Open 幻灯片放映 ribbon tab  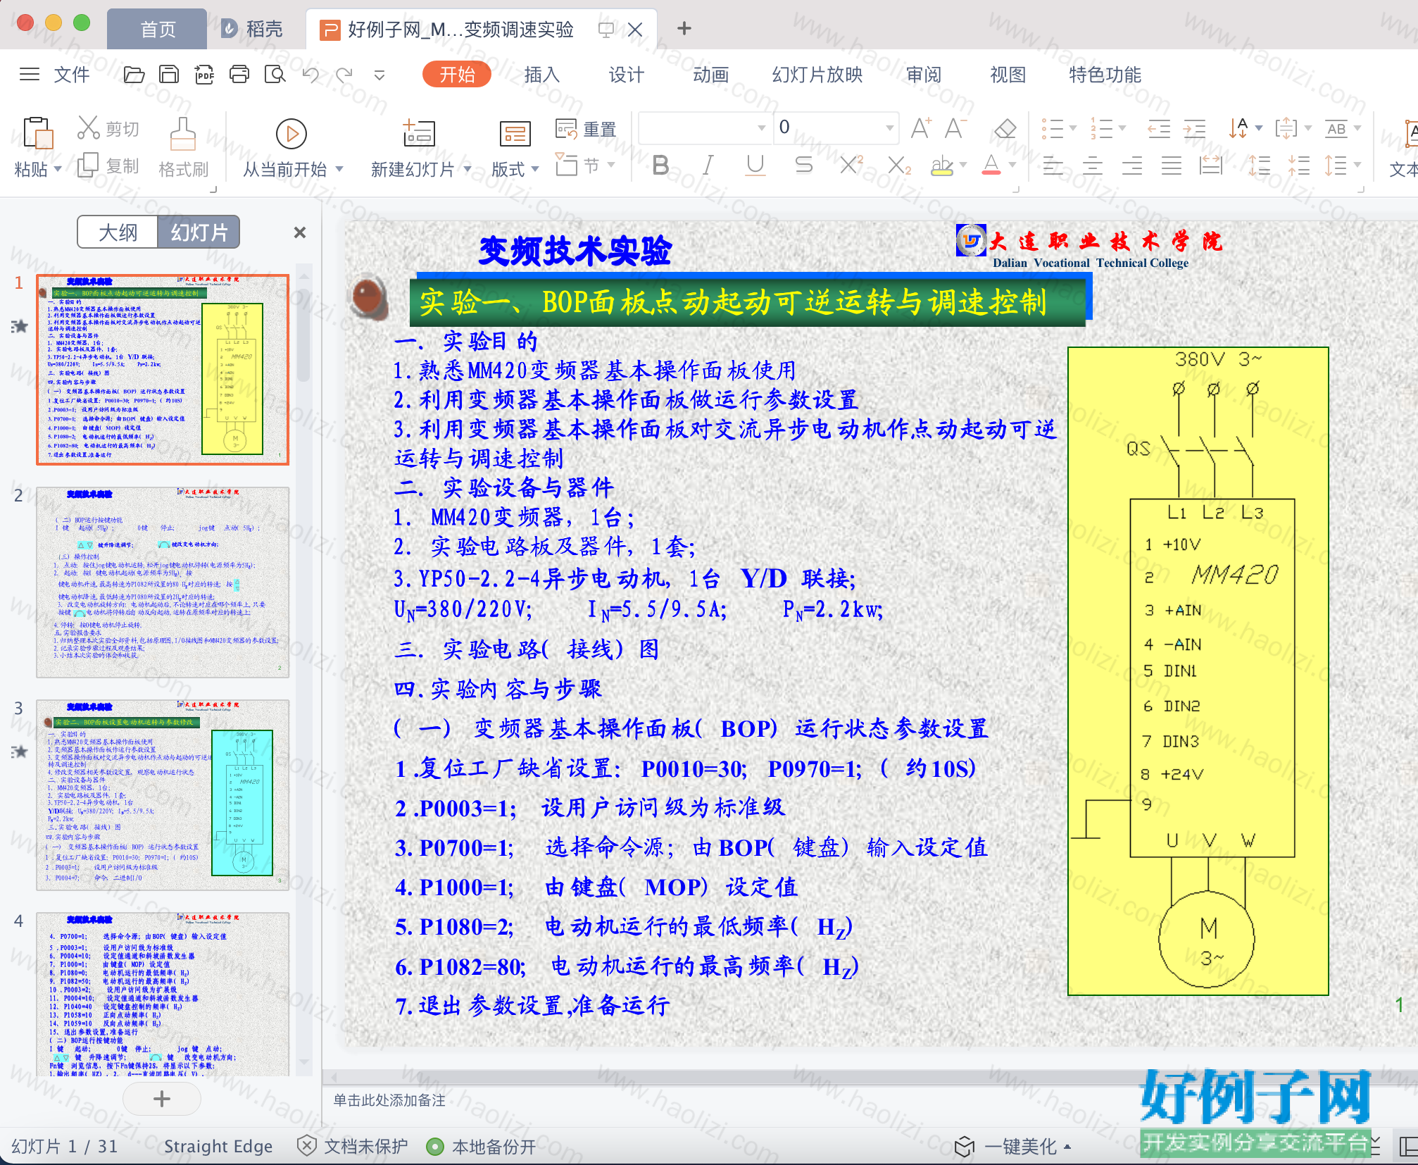tap(817, 74)
